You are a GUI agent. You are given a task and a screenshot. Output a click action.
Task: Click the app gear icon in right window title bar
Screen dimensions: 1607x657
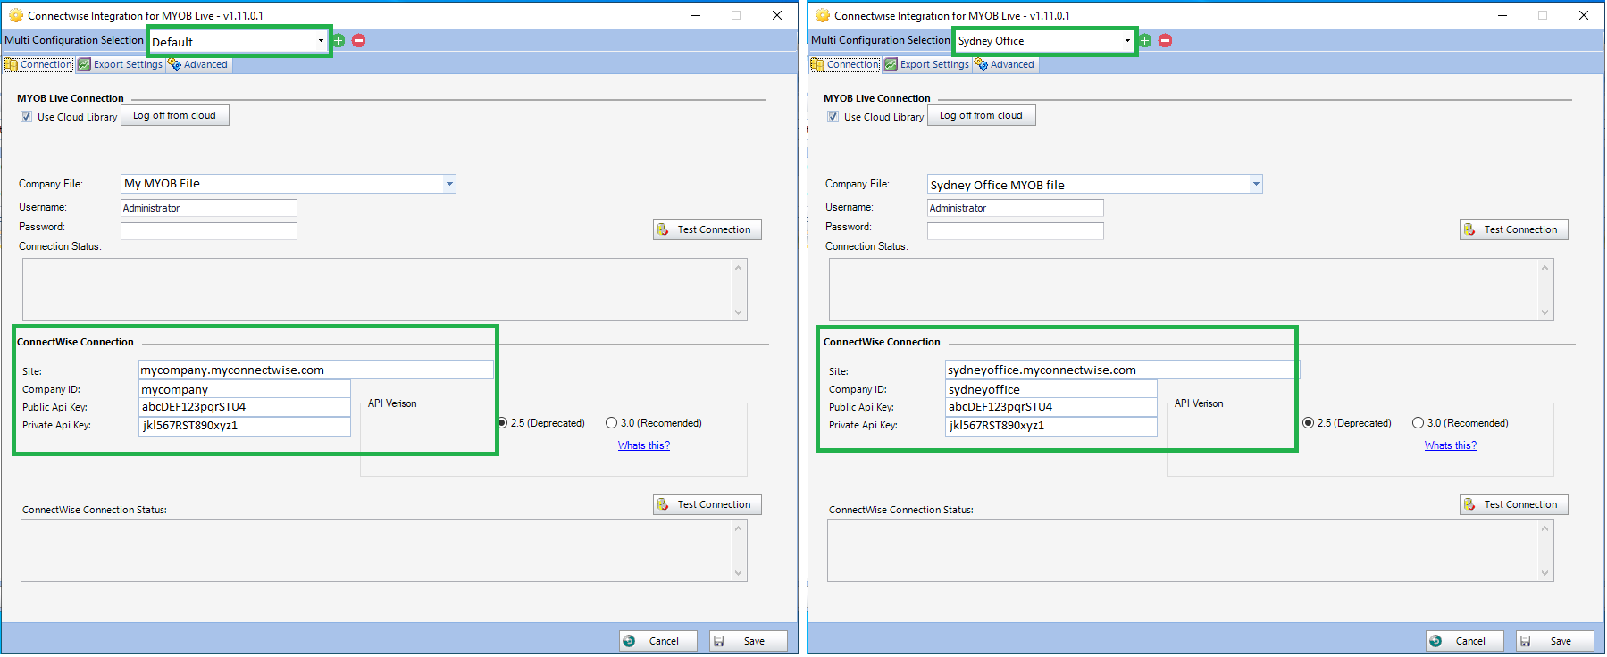(823, 15)
